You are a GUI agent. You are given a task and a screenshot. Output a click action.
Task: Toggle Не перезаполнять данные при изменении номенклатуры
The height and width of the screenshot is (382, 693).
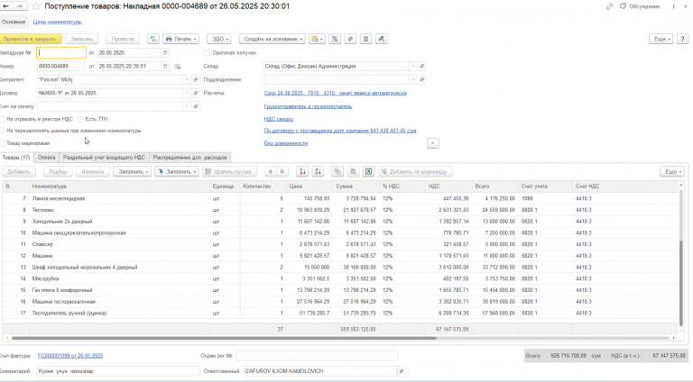2,131
